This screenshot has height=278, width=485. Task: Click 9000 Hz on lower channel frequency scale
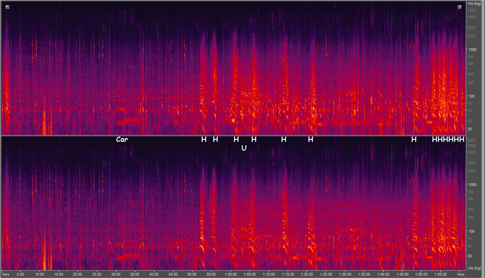(472, 140)
